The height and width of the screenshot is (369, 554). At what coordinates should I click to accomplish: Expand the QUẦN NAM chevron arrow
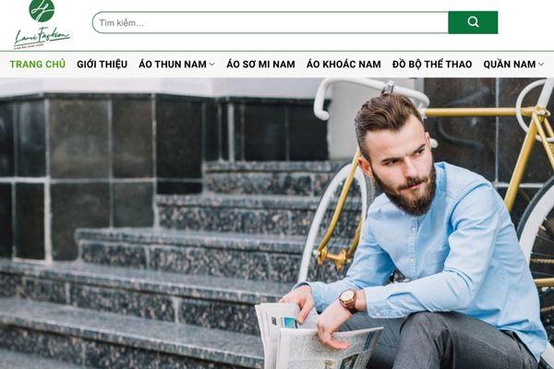click(541, 65)
